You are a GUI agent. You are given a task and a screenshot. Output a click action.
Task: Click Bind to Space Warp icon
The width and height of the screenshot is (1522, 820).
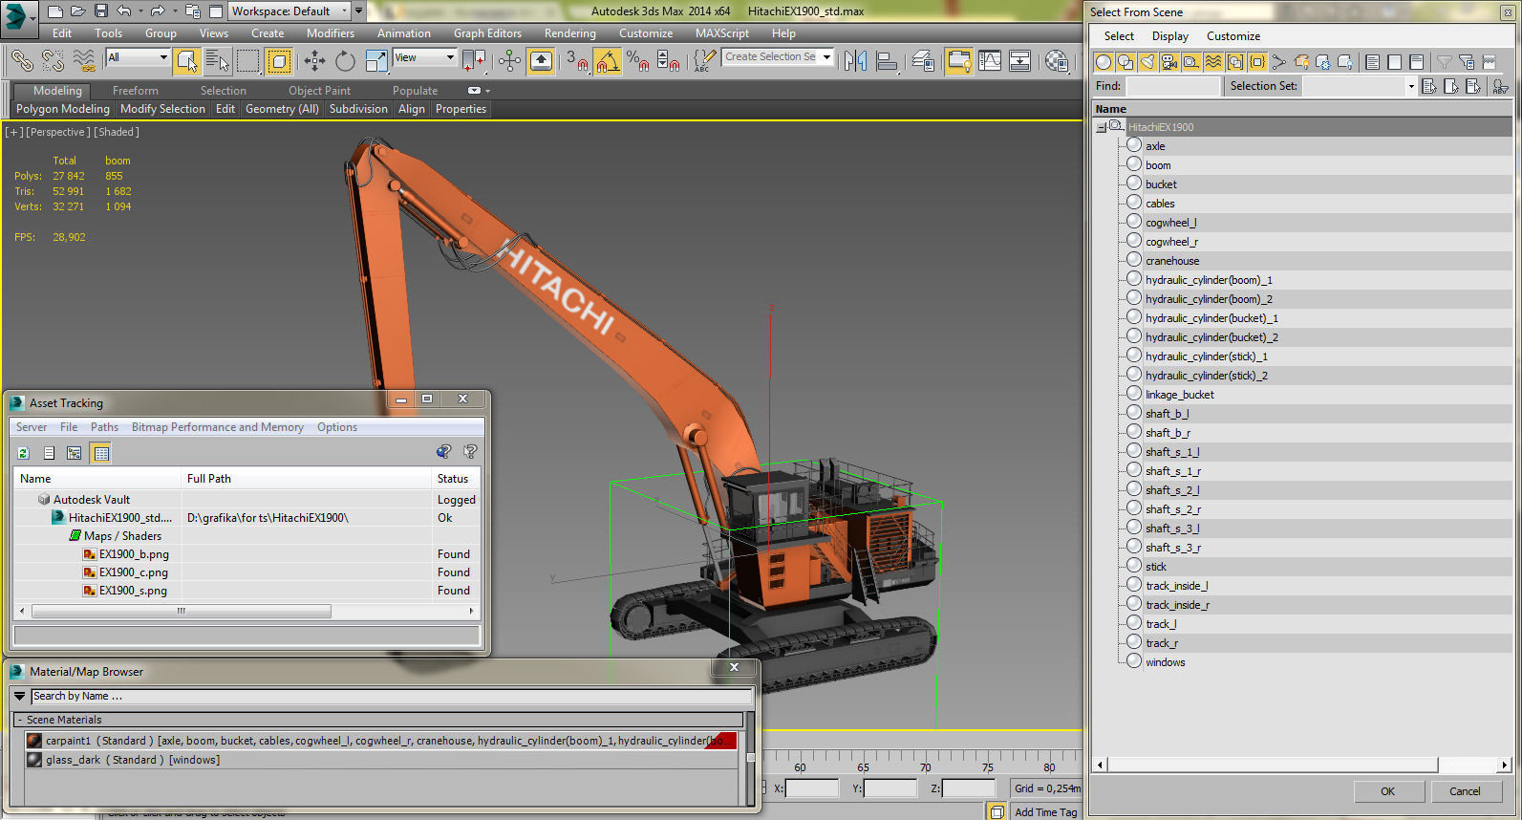click(x=84, y=60)
